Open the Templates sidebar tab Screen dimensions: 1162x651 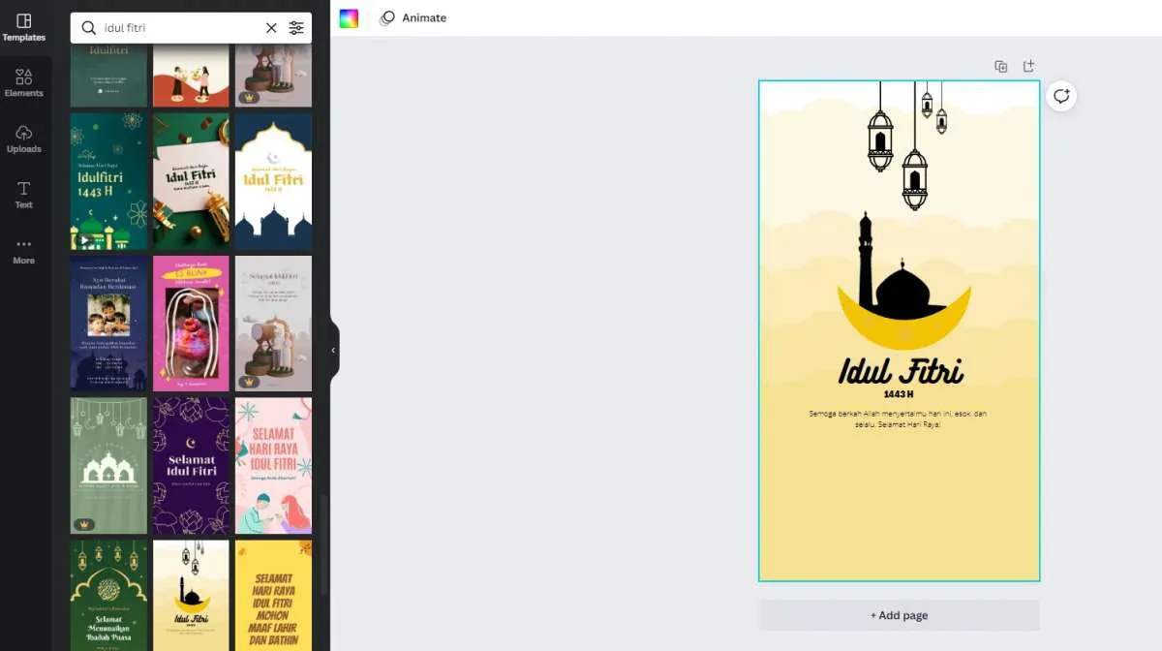pyautogui.click(x=24, y=26)
